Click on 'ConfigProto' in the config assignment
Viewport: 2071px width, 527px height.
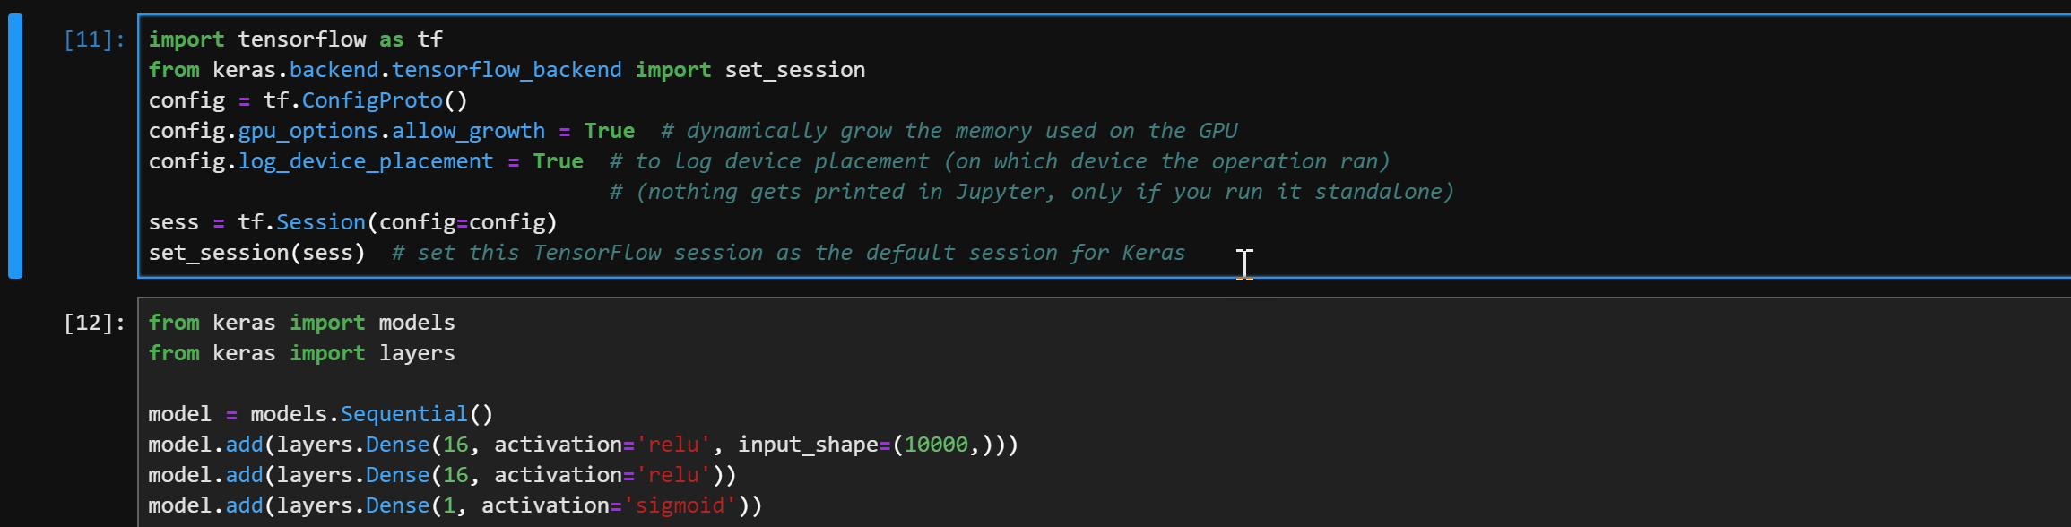coord(372,100)
